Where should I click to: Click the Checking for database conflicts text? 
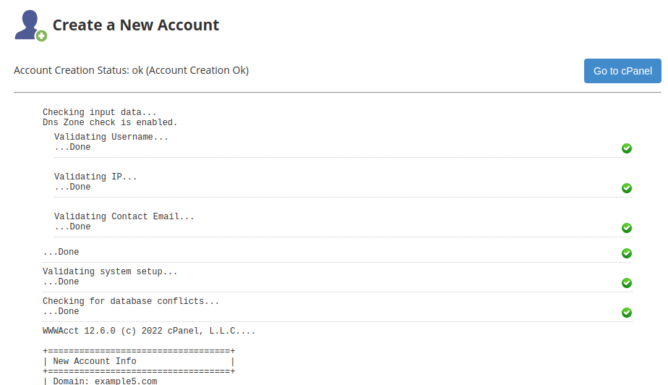point(130,301)
